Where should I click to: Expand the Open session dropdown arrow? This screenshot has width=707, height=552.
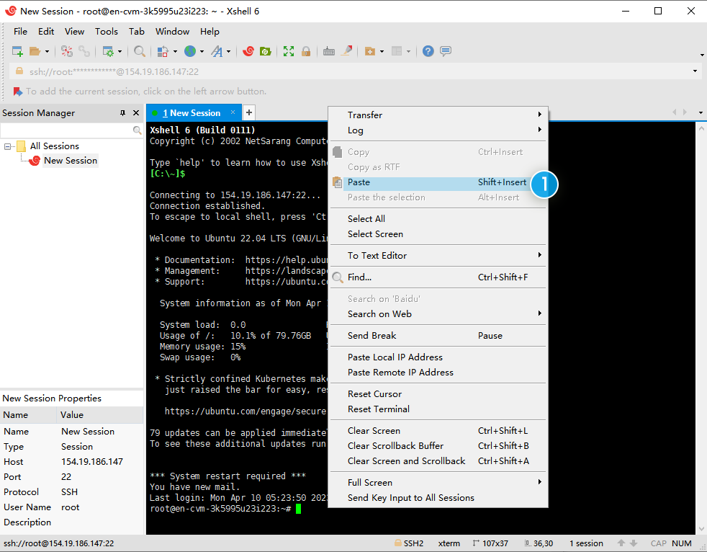point(47,52)
